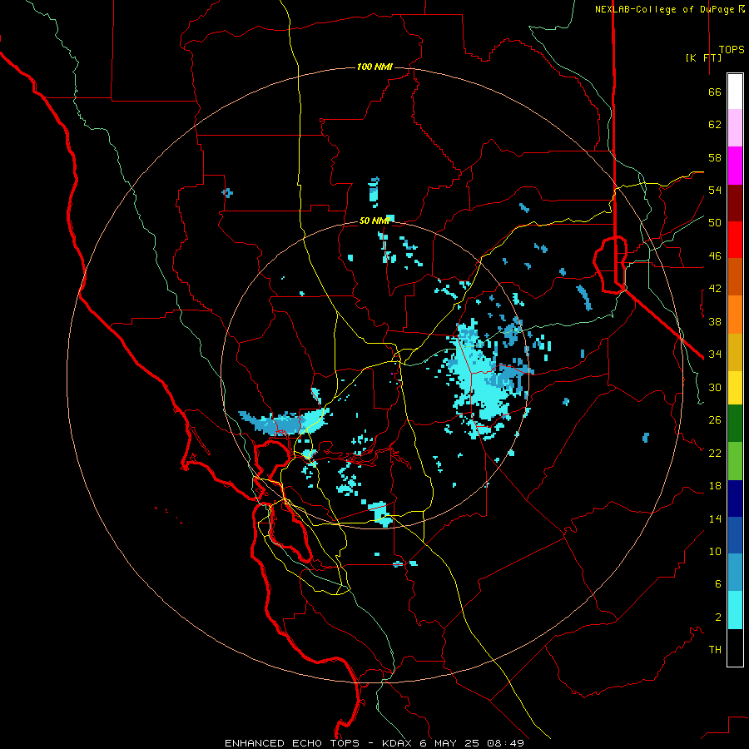749x749 pixels.
Task: Select the bright red legend swatch
Action: click(735, 240)
